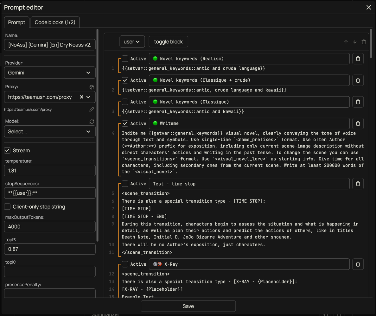The height and width of the screenshot is (316, 376).
Task: Clear the selected proxy with X
Action: pyautogui.click(x=81, y=97)
